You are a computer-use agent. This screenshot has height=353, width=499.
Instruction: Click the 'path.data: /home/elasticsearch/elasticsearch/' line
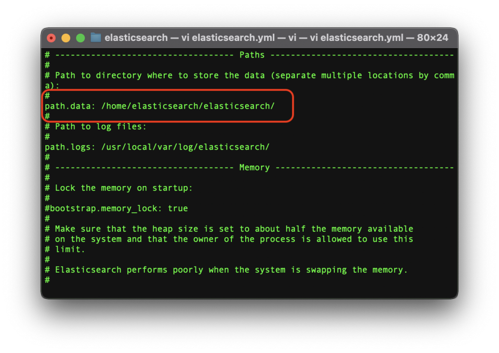(159, 106)
